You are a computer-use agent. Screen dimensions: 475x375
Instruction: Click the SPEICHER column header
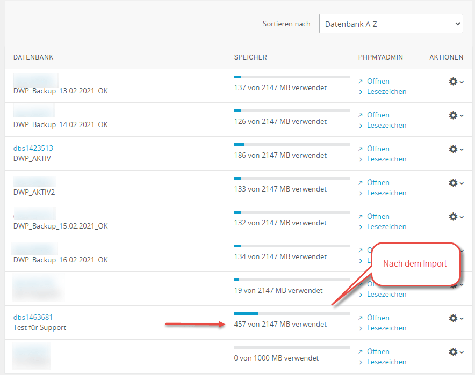tap(250, 57)
